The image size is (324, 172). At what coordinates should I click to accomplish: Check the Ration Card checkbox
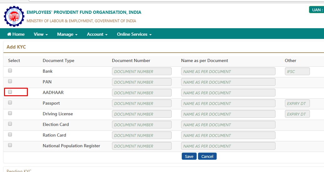tap(10, 134)
